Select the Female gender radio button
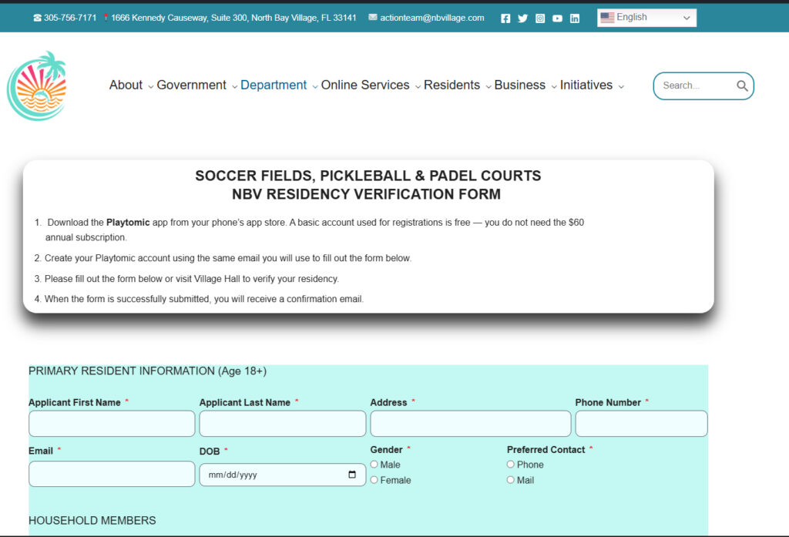Screen dimensions: 789x537 click(x=374, y=480)
